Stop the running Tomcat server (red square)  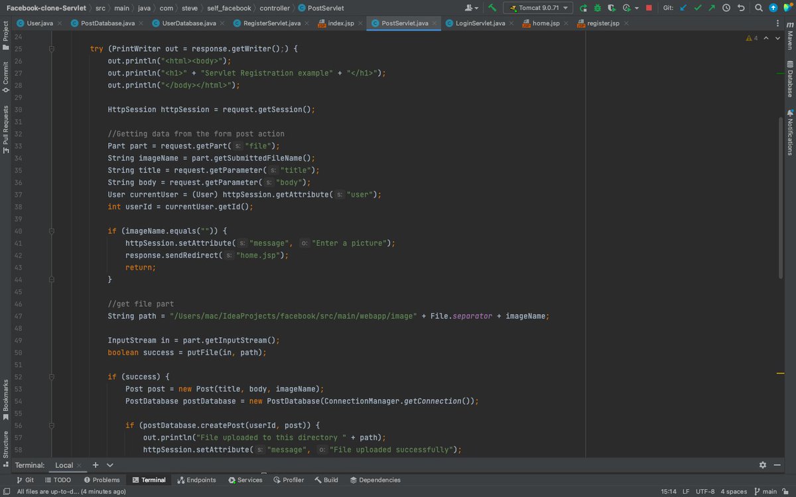(649, 7)
